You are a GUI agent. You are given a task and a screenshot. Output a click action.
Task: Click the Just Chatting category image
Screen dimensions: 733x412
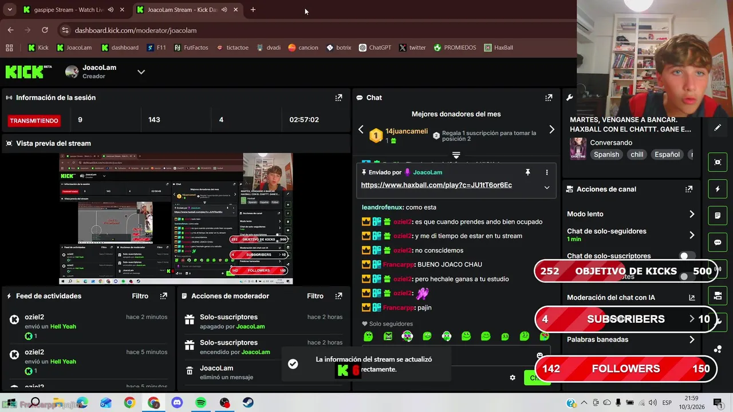pyautogui.click(x=578, y=149)
